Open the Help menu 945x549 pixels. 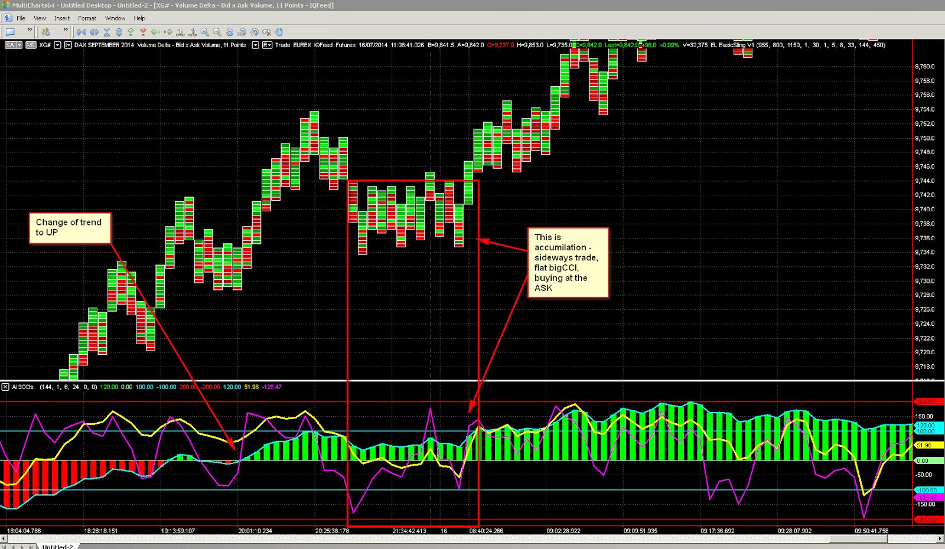click(139, 18)
